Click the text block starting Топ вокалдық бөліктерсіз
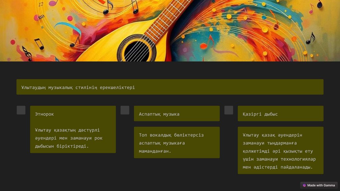Viewport: 340px width, 191px height. coord(177,142)
